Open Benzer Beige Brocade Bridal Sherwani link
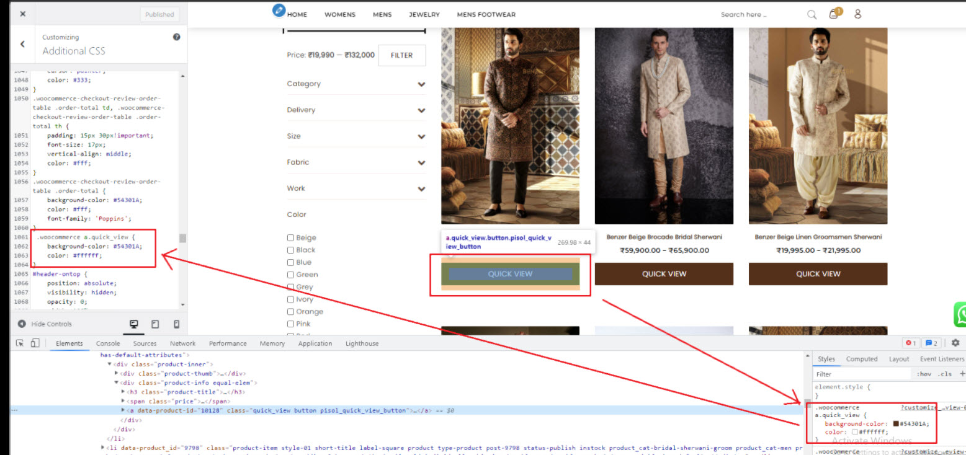Image resolution: width=966 pixels, height=455 pixels. [x=664, y=237]
